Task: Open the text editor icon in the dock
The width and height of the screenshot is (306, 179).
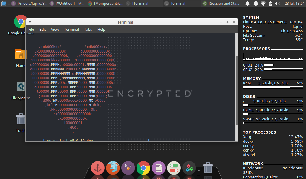Action: coord(158,168)
